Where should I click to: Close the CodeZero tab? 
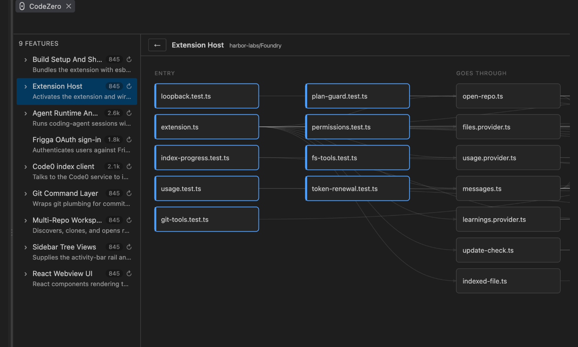point(69,6)
